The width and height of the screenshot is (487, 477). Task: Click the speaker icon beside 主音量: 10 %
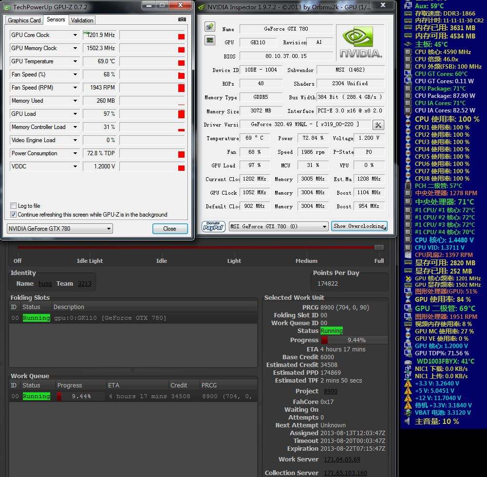pos(408,422)
